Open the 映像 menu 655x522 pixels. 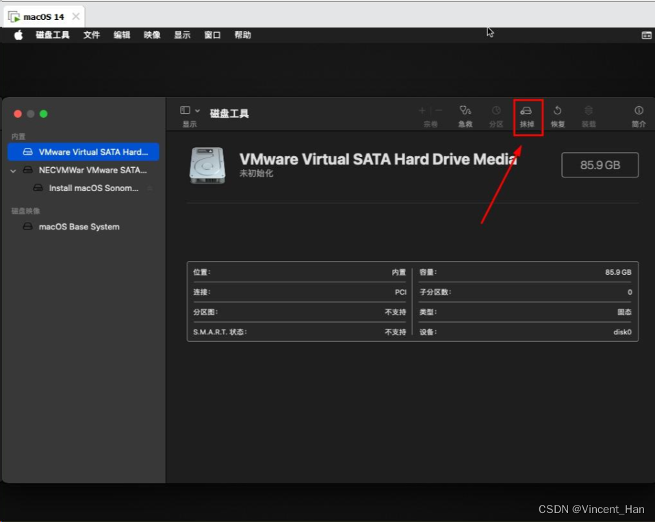(152, 35)
